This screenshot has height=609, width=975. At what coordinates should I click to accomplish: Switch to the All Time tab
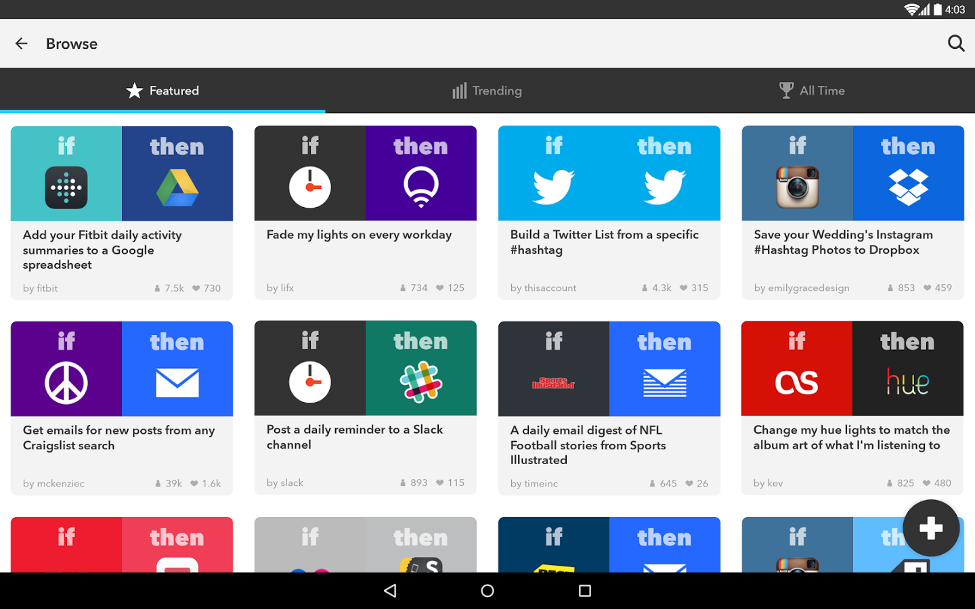pos(812,91)
